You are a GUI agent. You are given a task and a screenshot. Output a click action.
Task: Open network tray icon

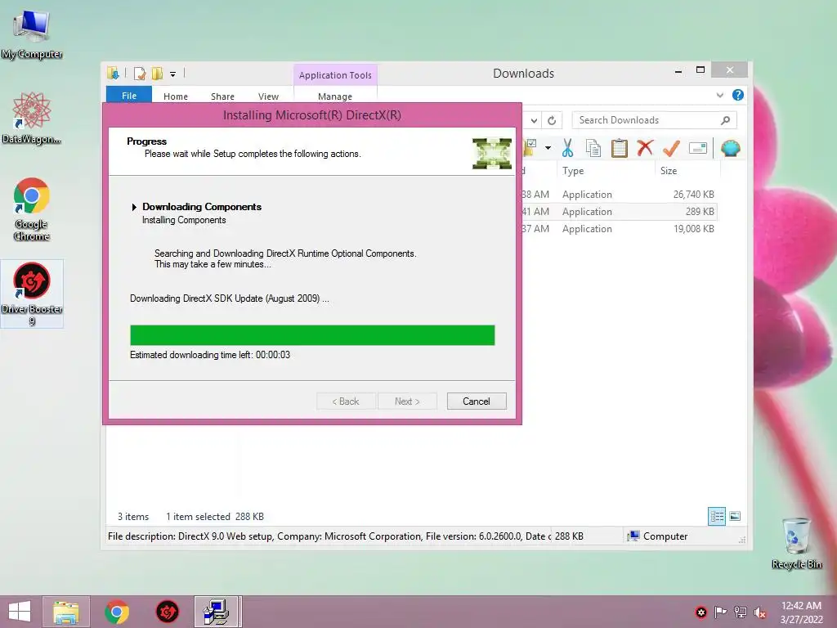[x=741, y=612]
